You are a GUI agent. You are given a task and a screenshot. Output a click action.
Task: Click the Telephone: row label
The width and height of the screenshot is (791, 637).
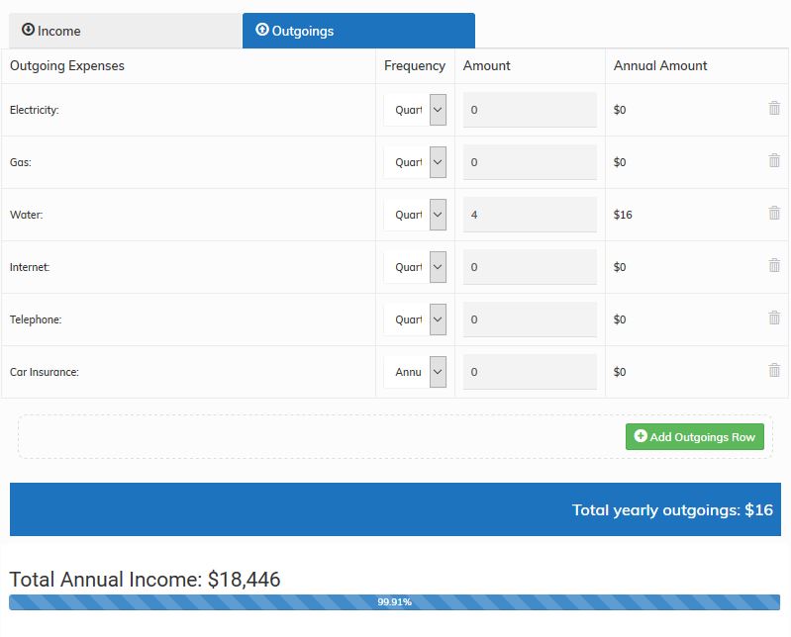pyautogui.click(x=36, y=319)
